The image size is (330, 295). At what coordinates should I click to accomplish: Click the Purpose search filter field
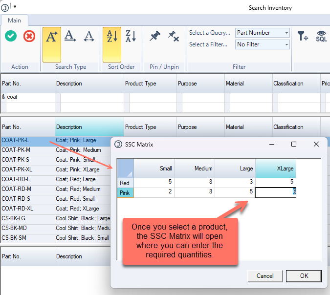coord(203,98)
